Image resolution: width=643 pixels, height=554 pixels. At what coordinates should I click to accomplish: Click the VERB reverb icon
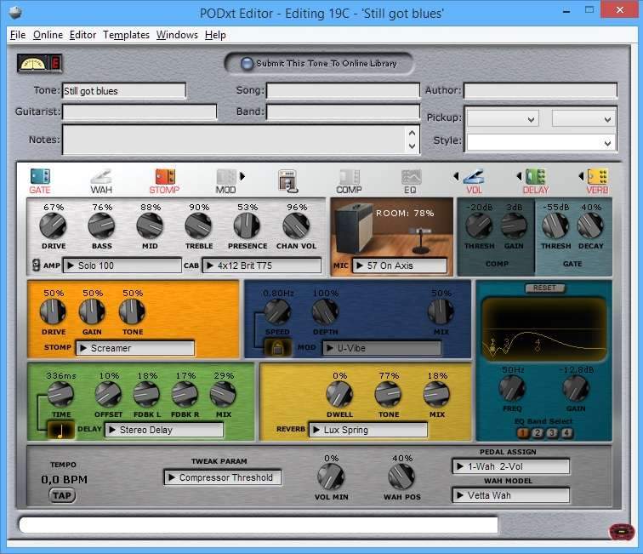click(597, 177)
